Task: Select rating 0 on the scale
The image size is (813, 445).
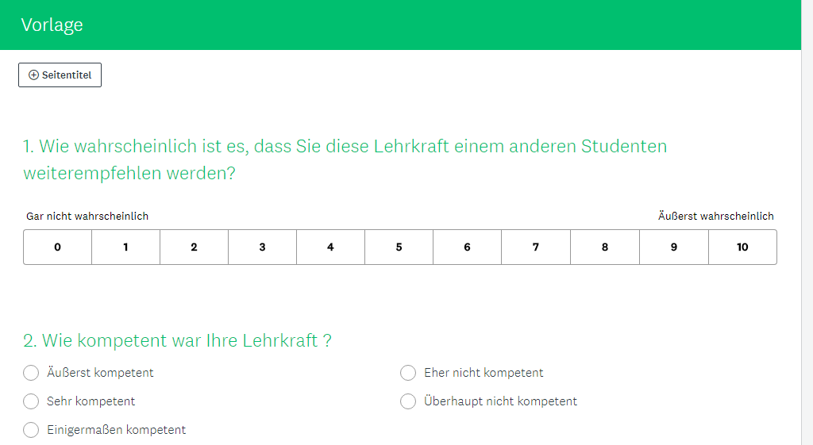Action: point(57,247)
